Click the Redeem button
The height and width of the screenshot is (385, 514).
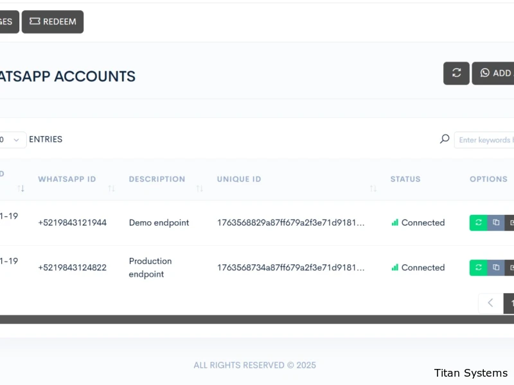click(x=53, y=22)
